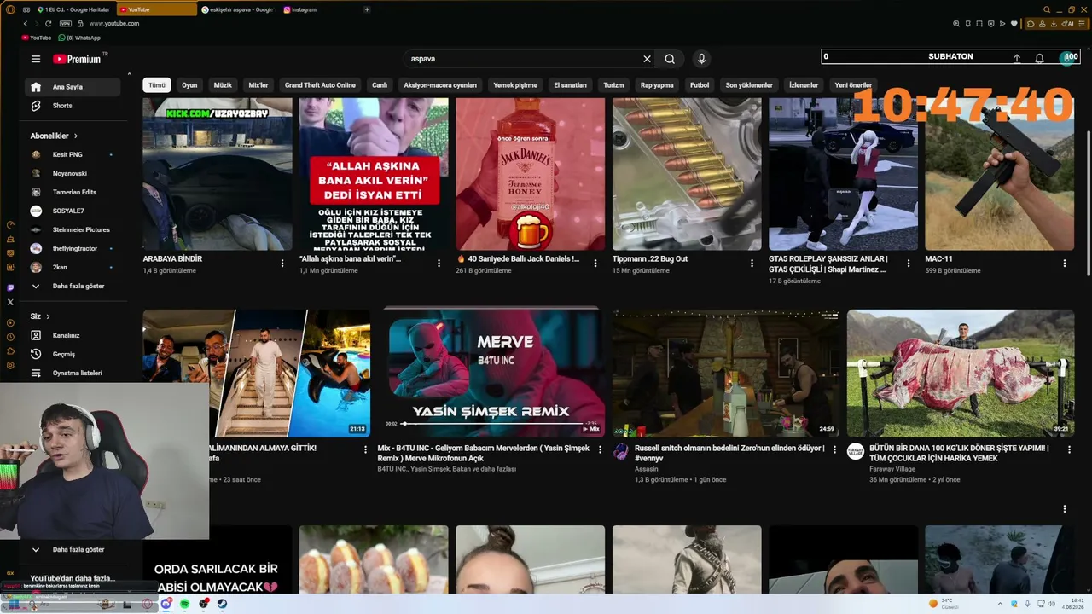Open the Steinmeier Pictures subscription channel
The width and height of the screenshot is (1092, 614).
74,229
